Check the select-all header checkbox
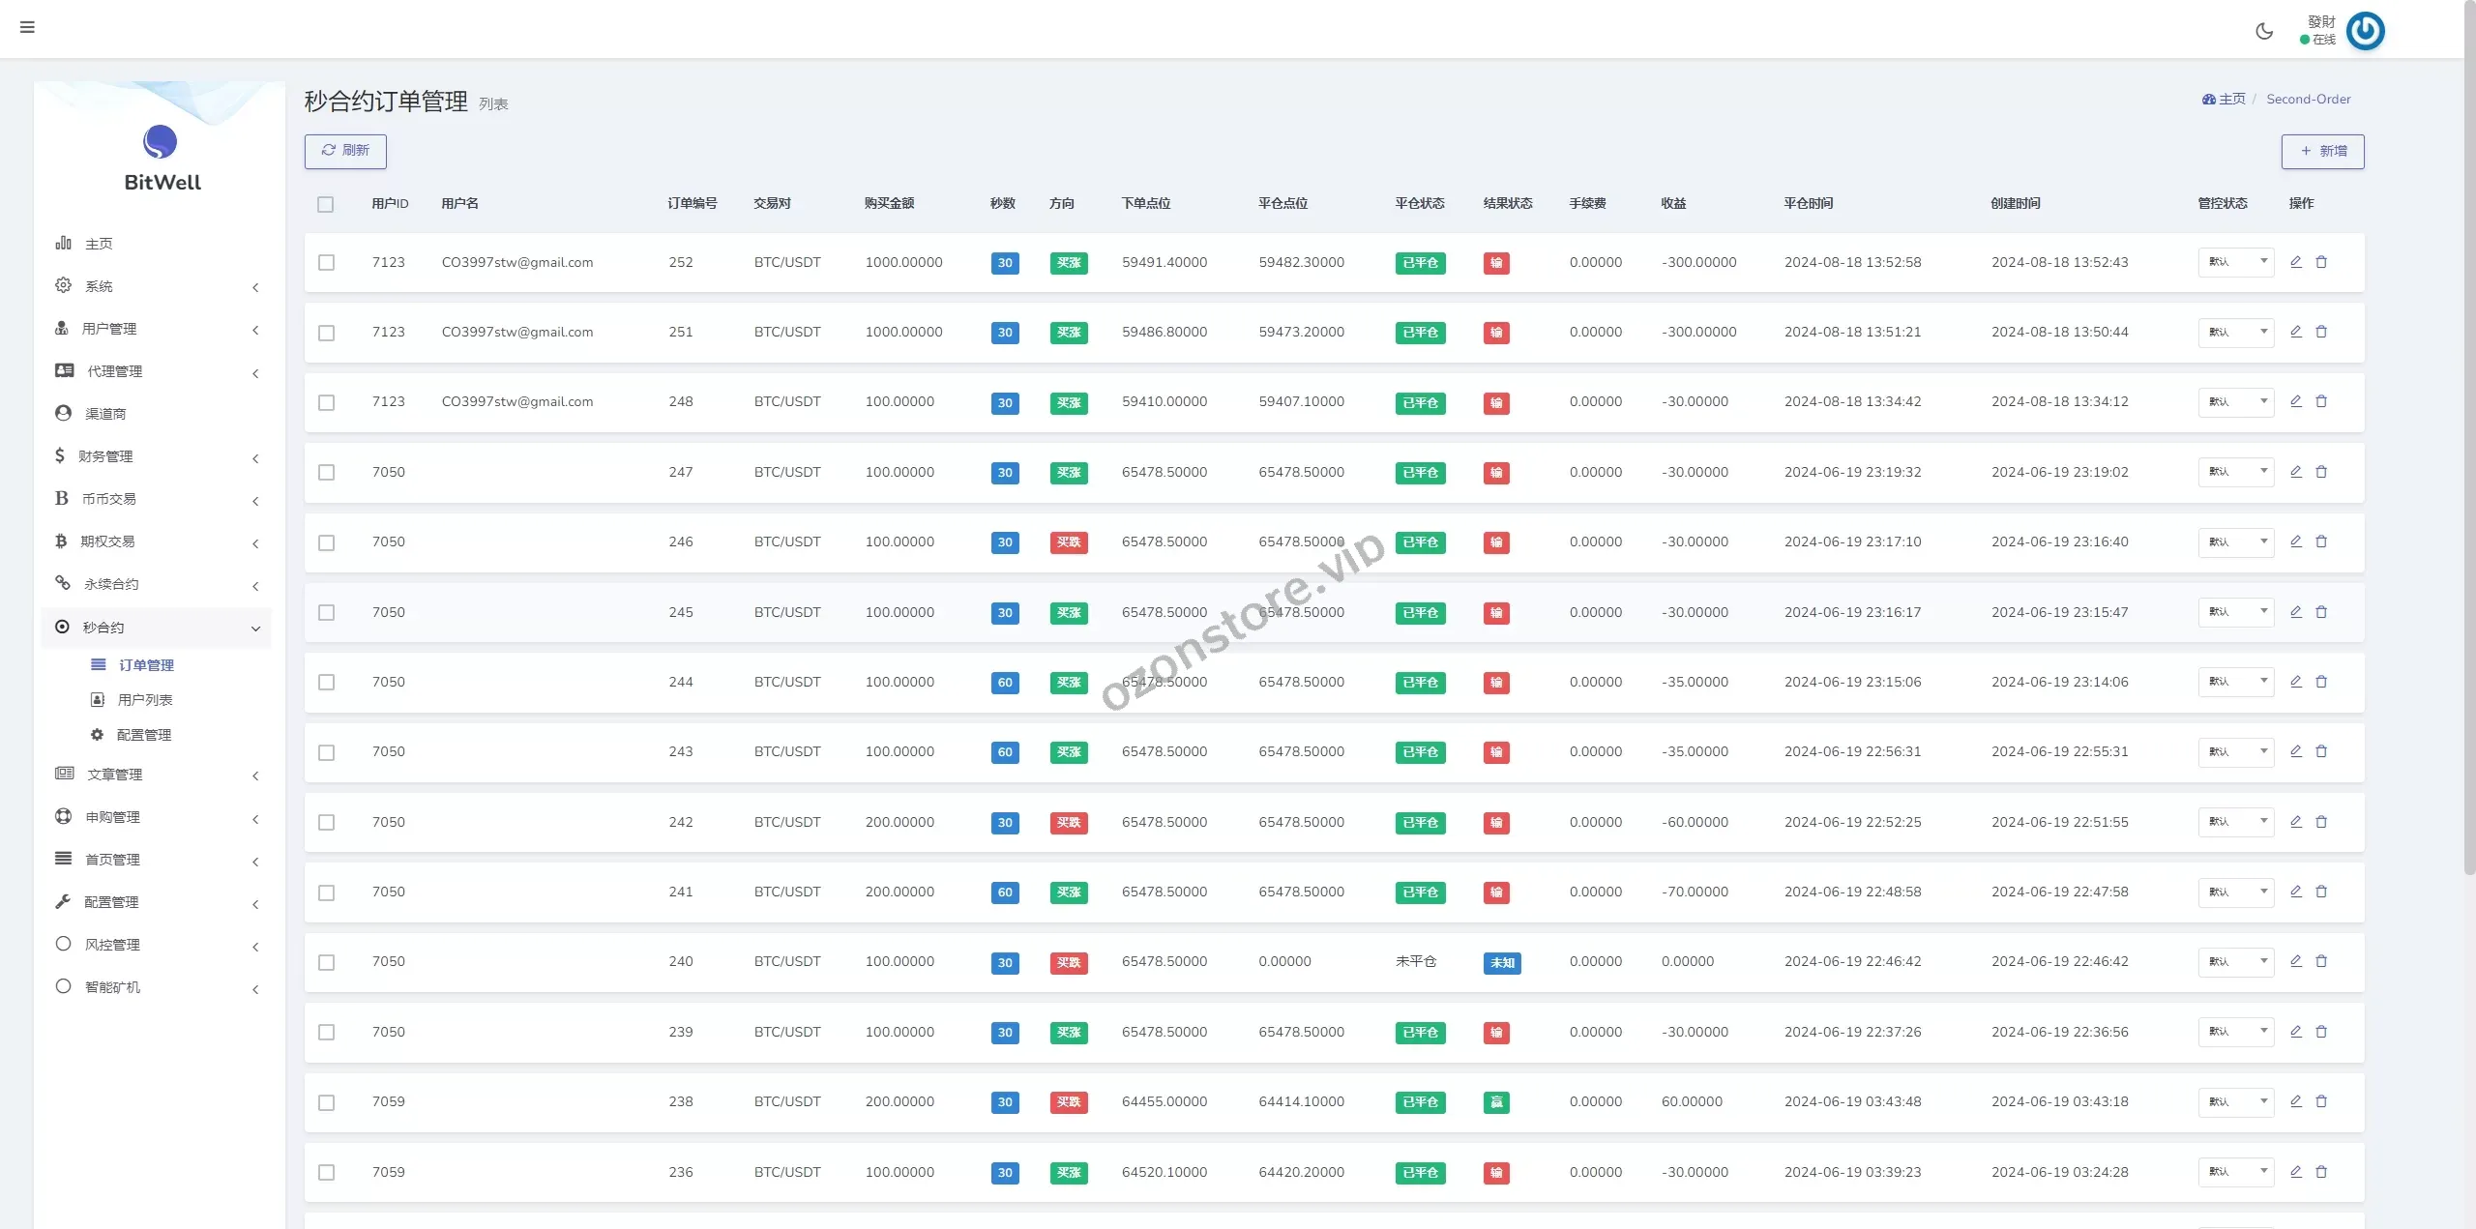This screenshot has height=1229, width=2476. click(325, 204)
